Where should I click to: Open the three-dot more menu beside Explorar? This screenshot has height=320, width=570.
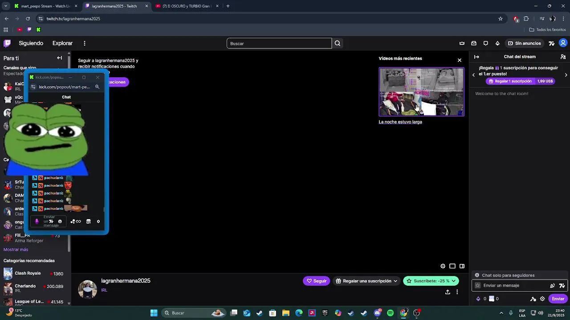pos(85,43)
